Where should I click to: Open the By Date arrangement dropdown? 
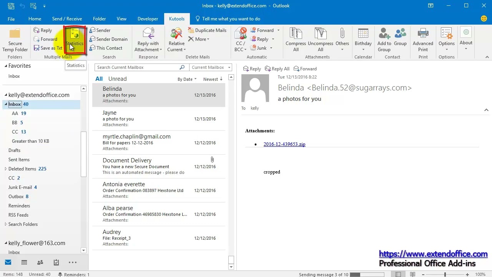click(187, 79)
